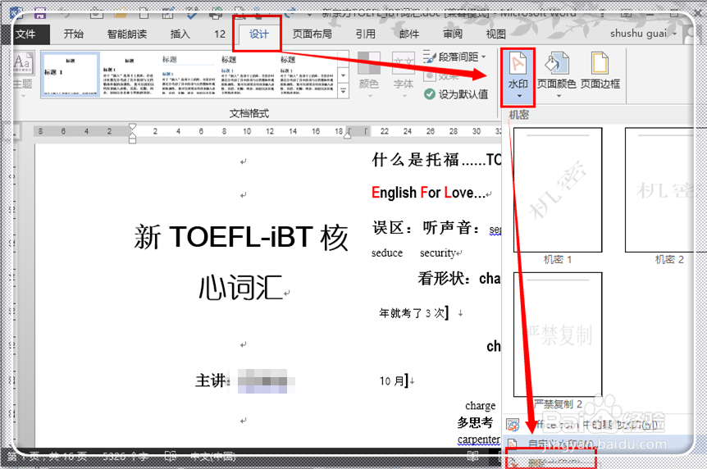Click the 主讲 speaker label text

click(x=212, y=380)
